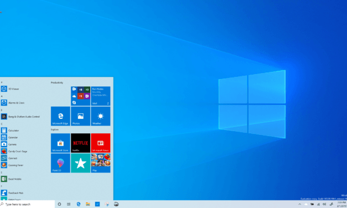Click in the Type here to search box
The image size is (347, 208).
(28, 204)
